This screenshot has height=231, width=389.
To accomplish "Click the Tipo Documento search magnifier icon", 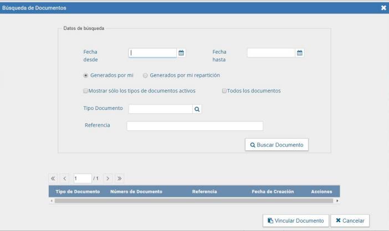I will point(197,109).
